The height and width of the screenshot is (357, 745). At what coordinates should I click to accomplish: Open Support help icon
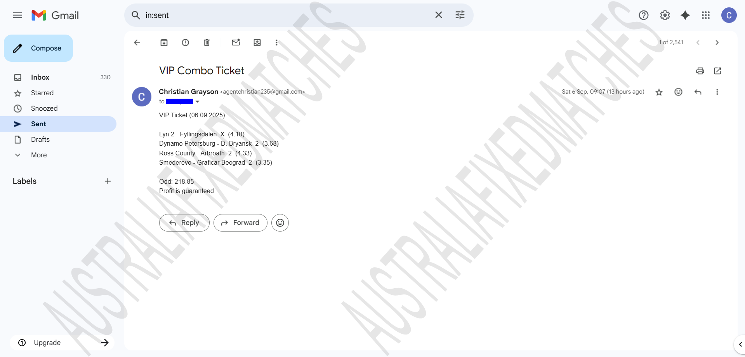(644, 15)
